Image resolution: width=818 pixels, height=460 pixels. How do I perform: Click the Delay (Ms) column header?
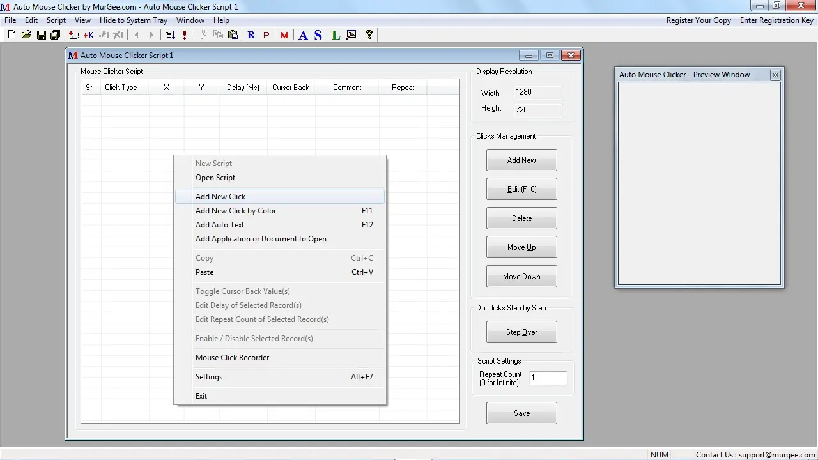pyautogui.click(x=243, y=88)
